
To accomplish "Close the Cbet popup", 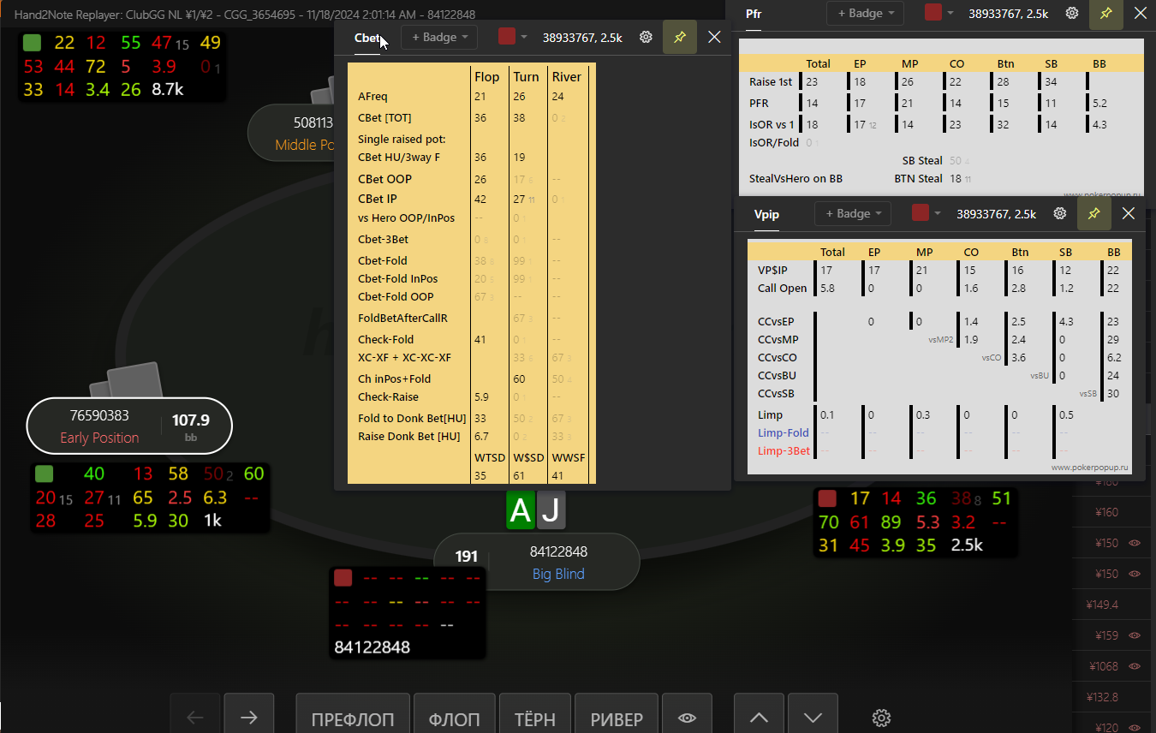I will (715, 37).
